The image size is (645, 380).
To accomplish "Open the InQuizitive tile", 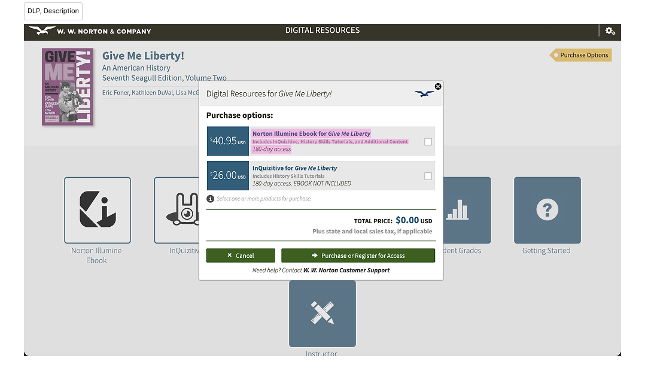I will pyautogui.click(x=177, y=210).
